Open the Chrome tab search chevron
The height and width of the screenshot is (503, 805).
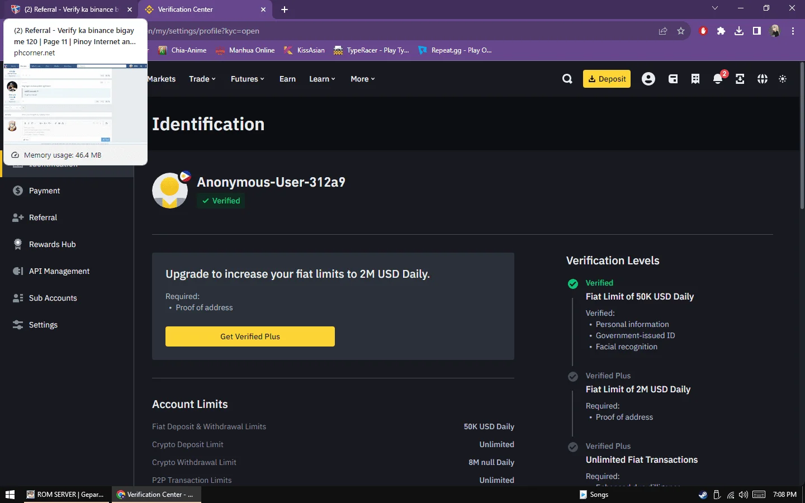715,8
